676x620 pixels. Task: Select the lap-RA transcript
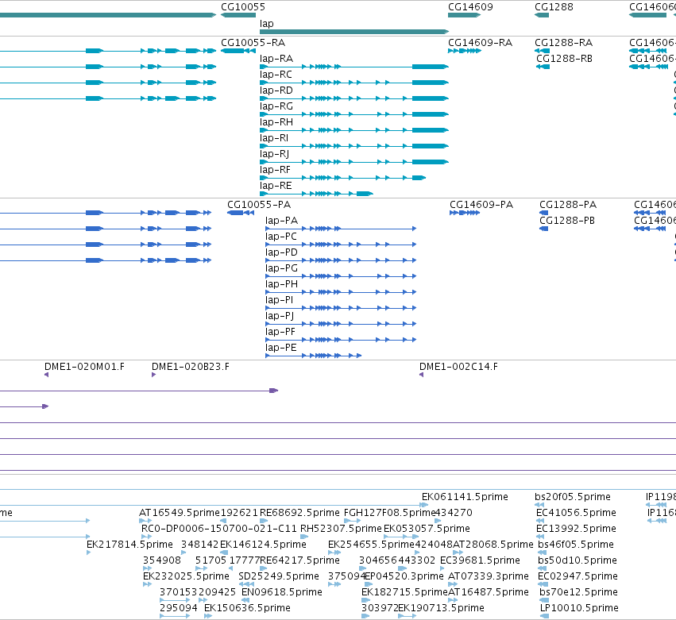point(354,67)
